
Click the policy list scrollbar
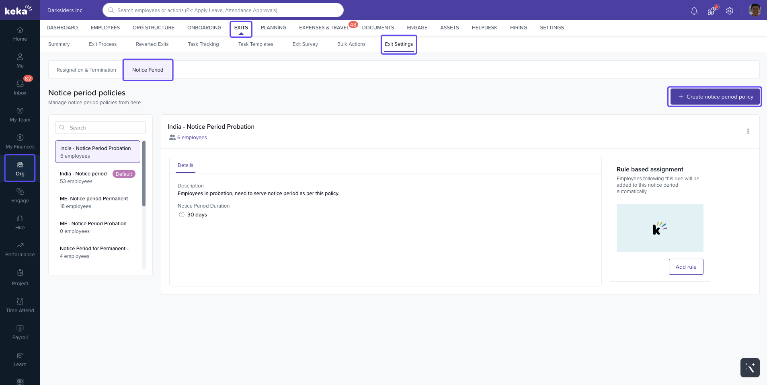pos(144,173)
